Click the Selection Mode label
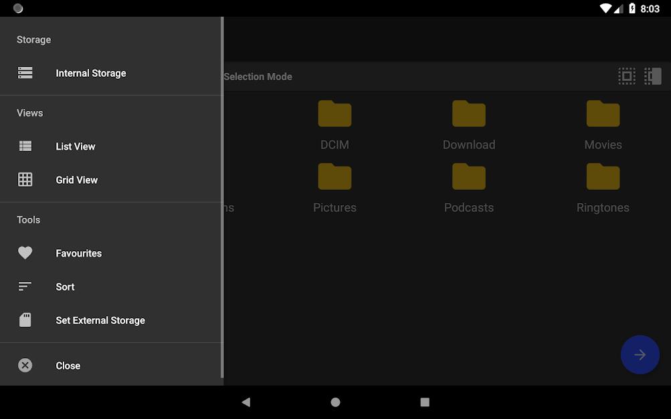The image size is (671, 419). [x=258, y=77]
